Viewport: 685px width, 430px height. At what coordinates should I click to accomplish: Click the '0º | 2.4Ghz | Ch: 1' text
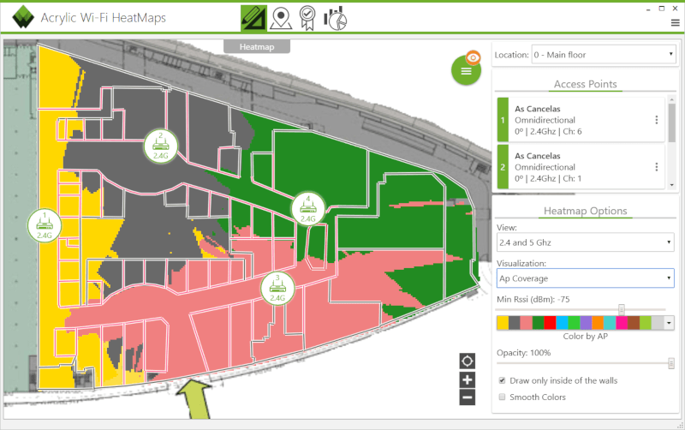(x=548, y=178)
